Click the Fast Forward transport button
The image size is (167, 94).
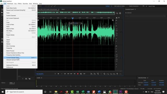point(71,74)
